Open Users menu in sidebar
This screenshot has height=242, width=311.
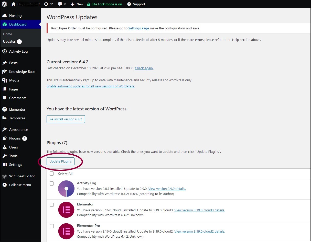(20, 147)
